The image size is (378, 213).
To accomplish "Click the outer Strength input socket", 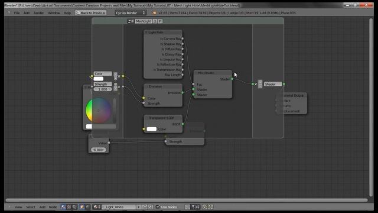I will pyautogui.click(x=165, y=141).
